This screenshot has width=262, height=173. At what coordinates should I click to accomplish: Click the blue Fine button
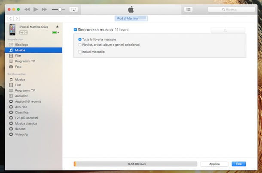point(239,164)
